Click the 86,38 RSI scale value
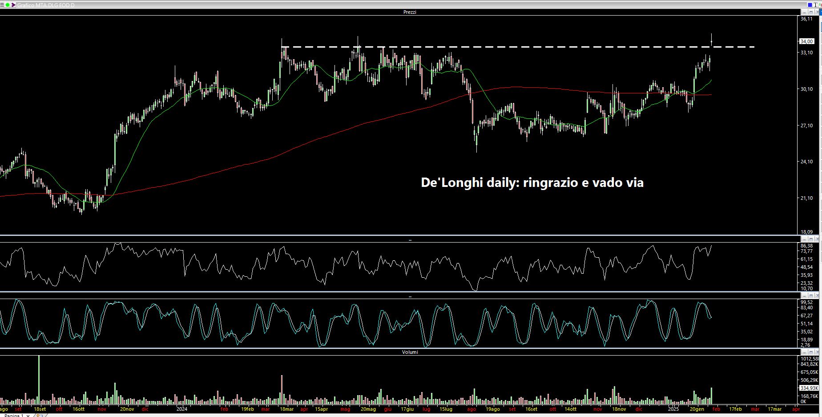Screen dimensions: 822x417 click(806, 246)
